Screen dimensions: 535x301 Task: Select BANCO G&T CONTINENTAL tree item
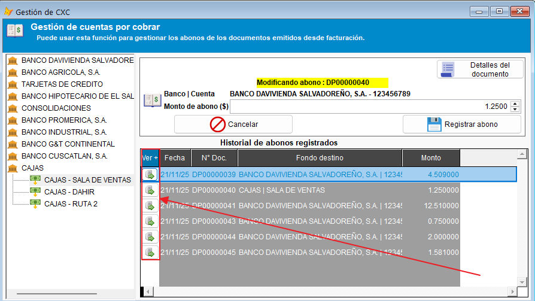[68, 144]
